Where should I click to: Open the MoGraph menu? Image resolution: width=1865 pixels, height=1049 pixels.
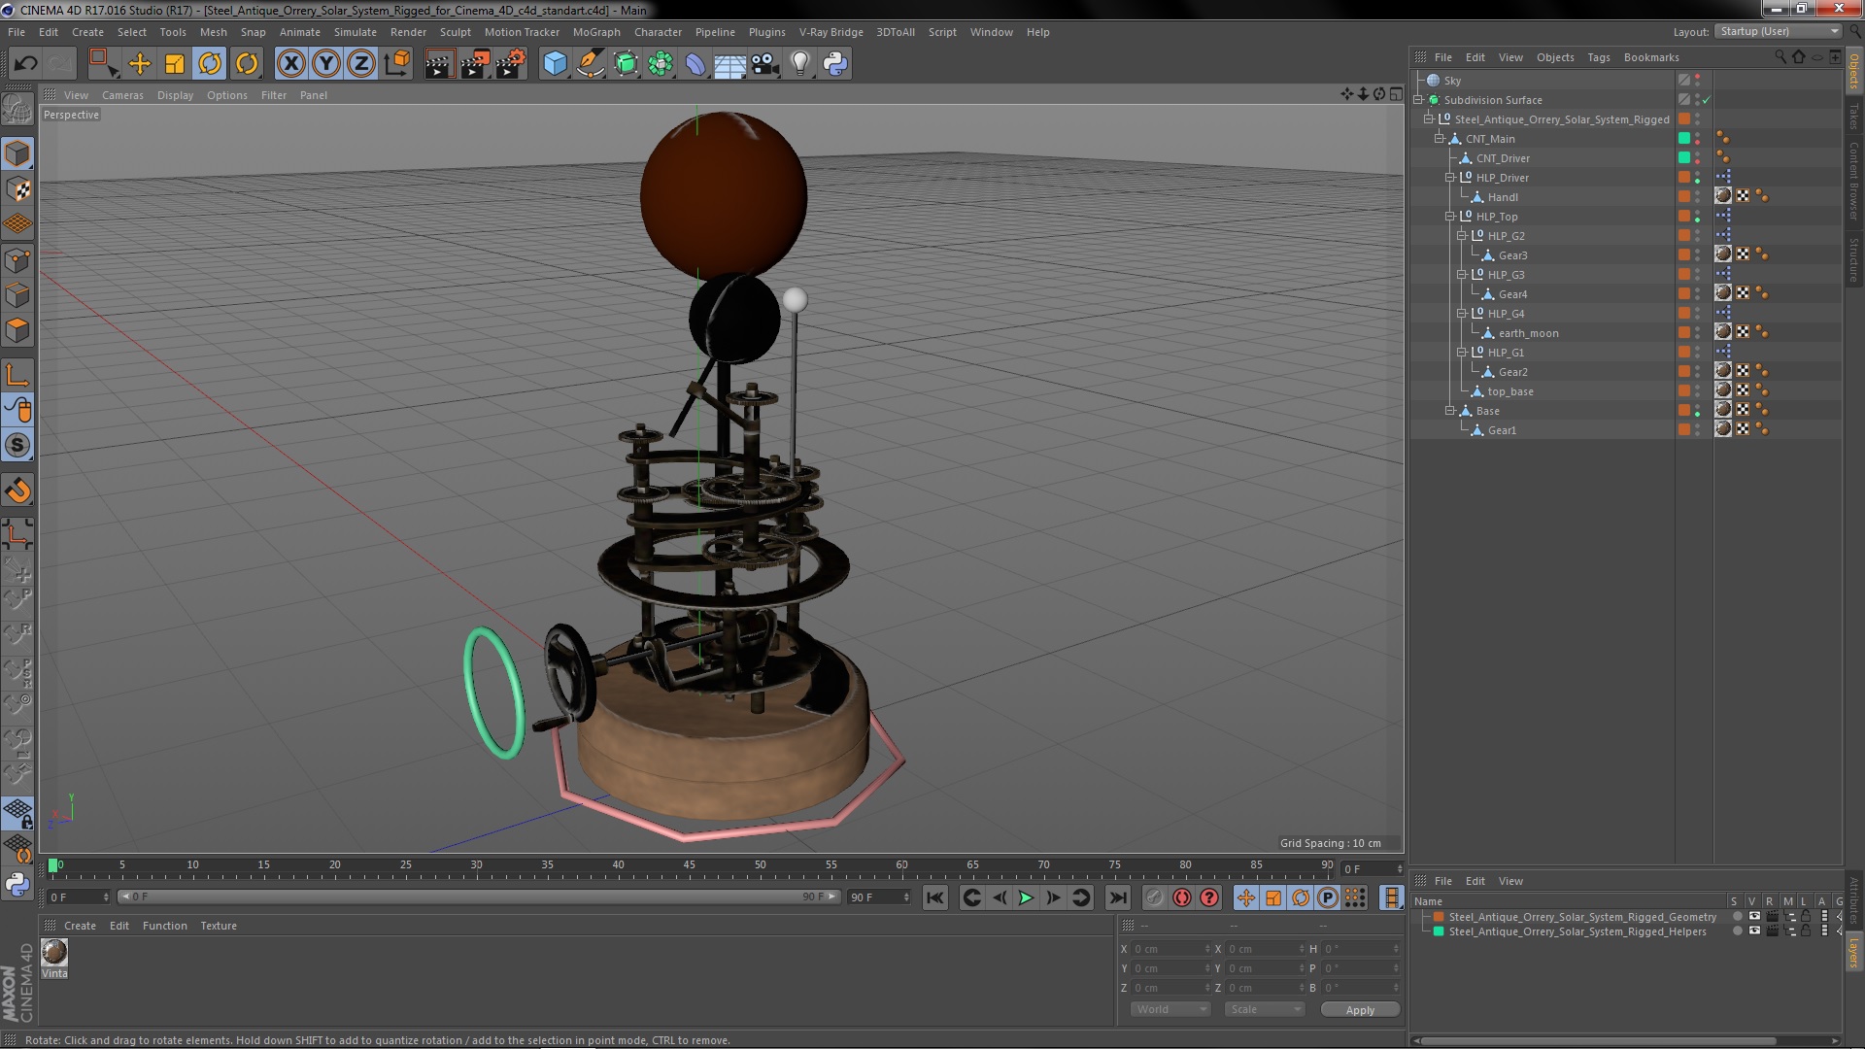(595, 32)
